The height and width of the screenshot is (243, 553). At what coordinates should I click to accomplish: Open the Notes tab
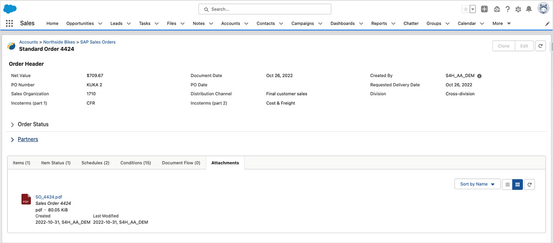tap(199, 23)
